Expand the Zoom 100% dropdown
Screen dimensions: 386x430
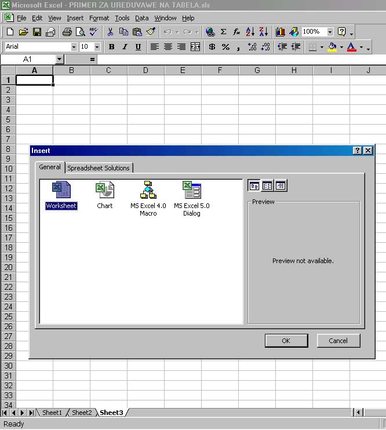[330, 32]
